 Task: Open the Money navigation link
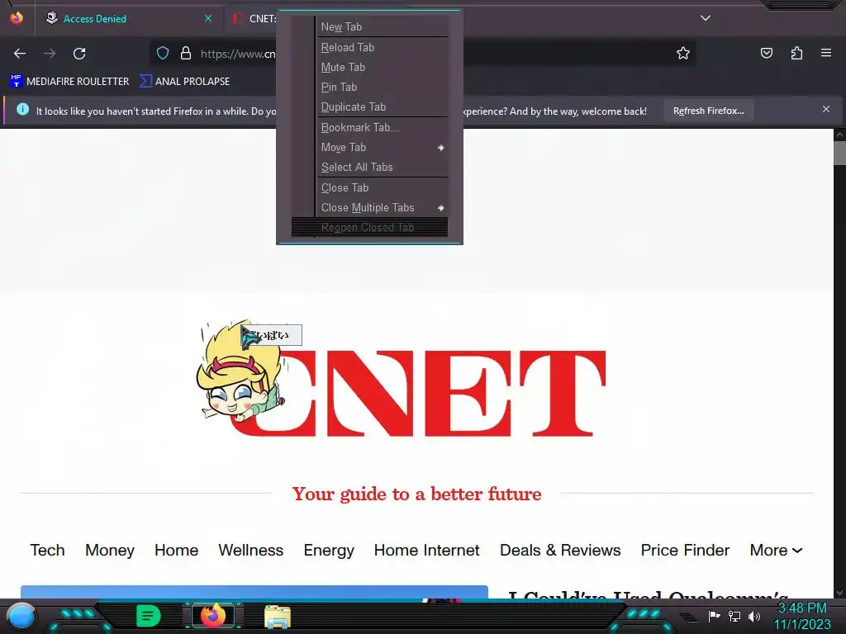pyautogui.click(x=110, y=550)
